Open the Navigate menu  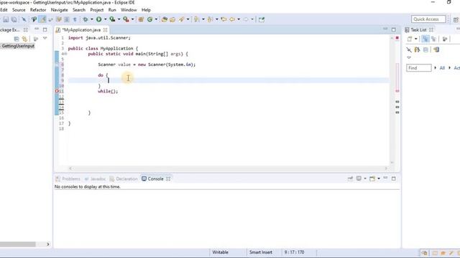(x=59, y=10)
